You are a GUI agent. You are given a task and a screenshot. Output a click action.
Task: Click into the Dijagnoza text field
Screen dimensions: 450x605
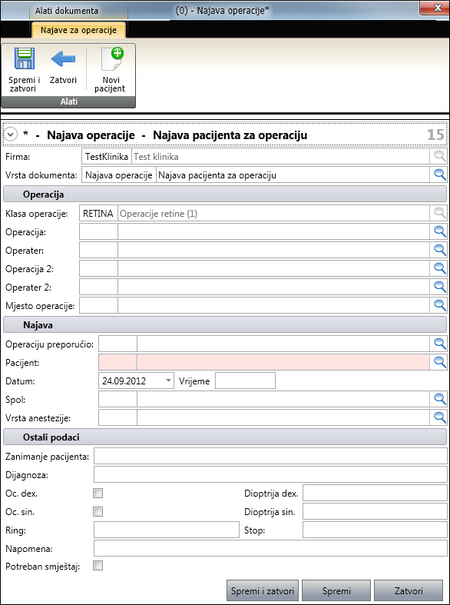point(270,475)
